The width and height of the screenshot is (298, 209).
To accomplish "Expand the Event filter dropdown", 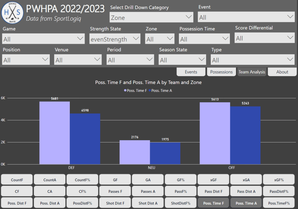I will [x=246, y=17].
